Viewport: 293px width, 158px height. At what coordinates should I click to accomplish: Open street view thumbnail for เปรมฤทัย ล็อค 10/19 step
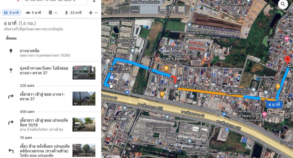click(84, 125)
